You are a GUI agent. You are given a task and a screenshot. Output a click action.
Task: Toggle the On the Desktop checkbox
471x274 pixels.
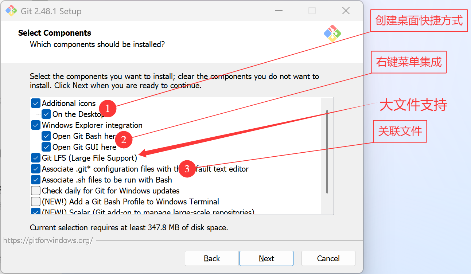click(x=46, y=114)
